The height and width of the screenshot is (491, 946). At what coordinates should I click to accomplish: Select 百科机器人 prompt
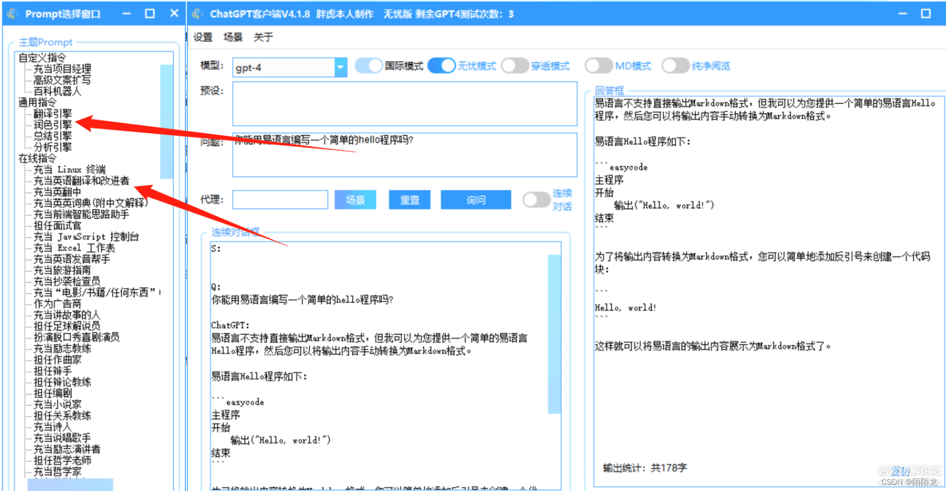57,91
